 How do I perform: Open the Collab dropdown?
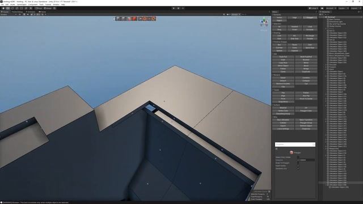tap(314, 8)
